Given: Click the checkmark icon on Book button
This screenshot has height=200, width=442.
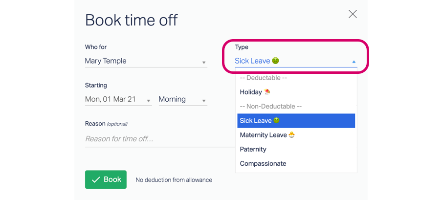Looking at the screenshot, I should [96, 179].
